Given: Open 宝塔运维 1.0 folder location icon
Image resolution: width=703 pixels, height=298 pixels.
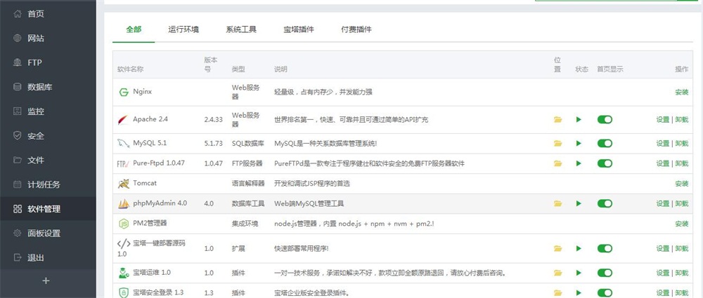Looking at the screenshot, I should [x=557, y=273].
